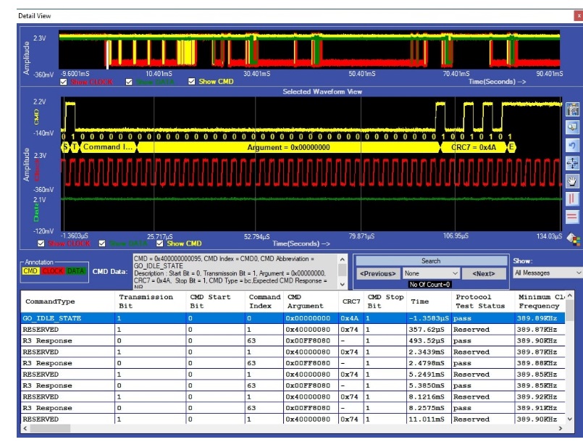The width and height of the screenshot is (583, 442).
Task: Click the table horizontal scrollbar thumb
Action: pos(50,429)
